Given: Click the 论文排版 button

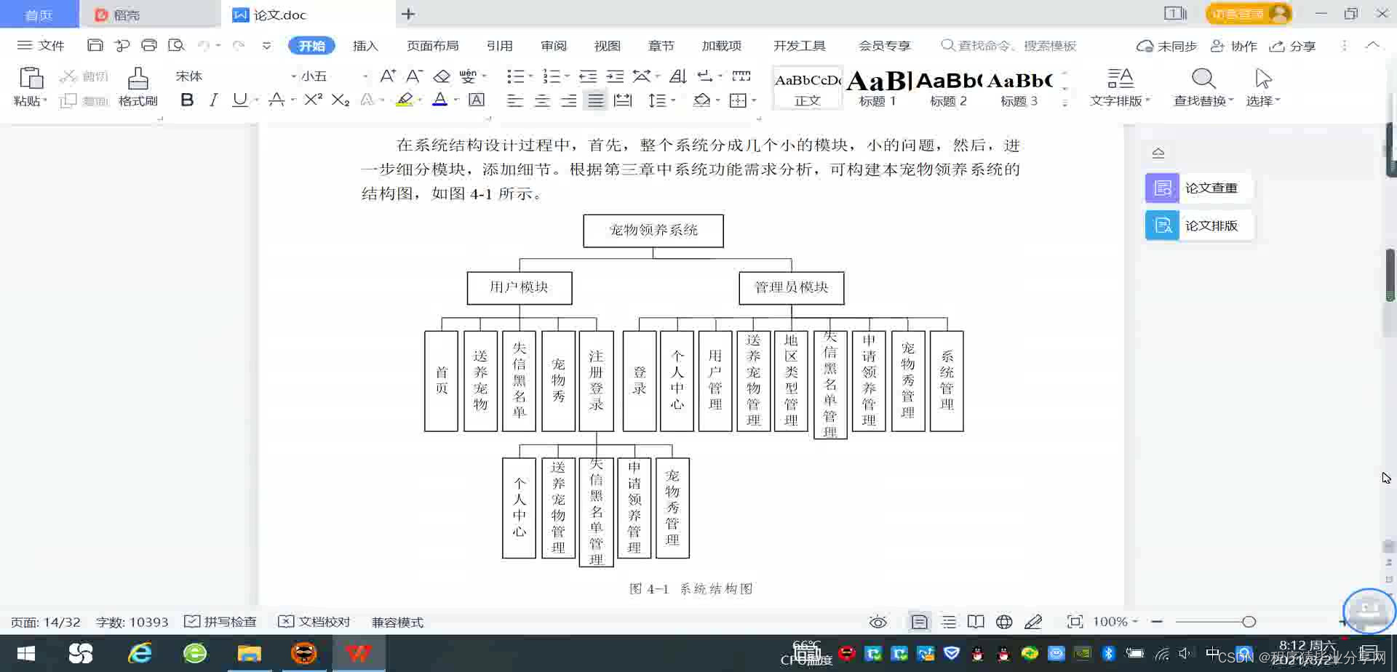Looking at the screenshot, I should tap(1198, 225).
